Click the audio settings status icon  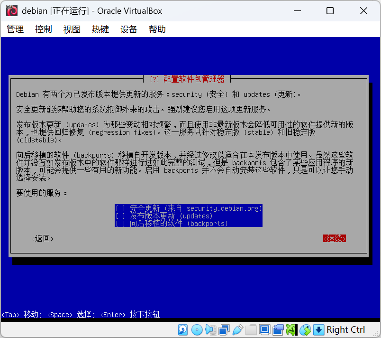pyautogui.click(x=211, y=330)
